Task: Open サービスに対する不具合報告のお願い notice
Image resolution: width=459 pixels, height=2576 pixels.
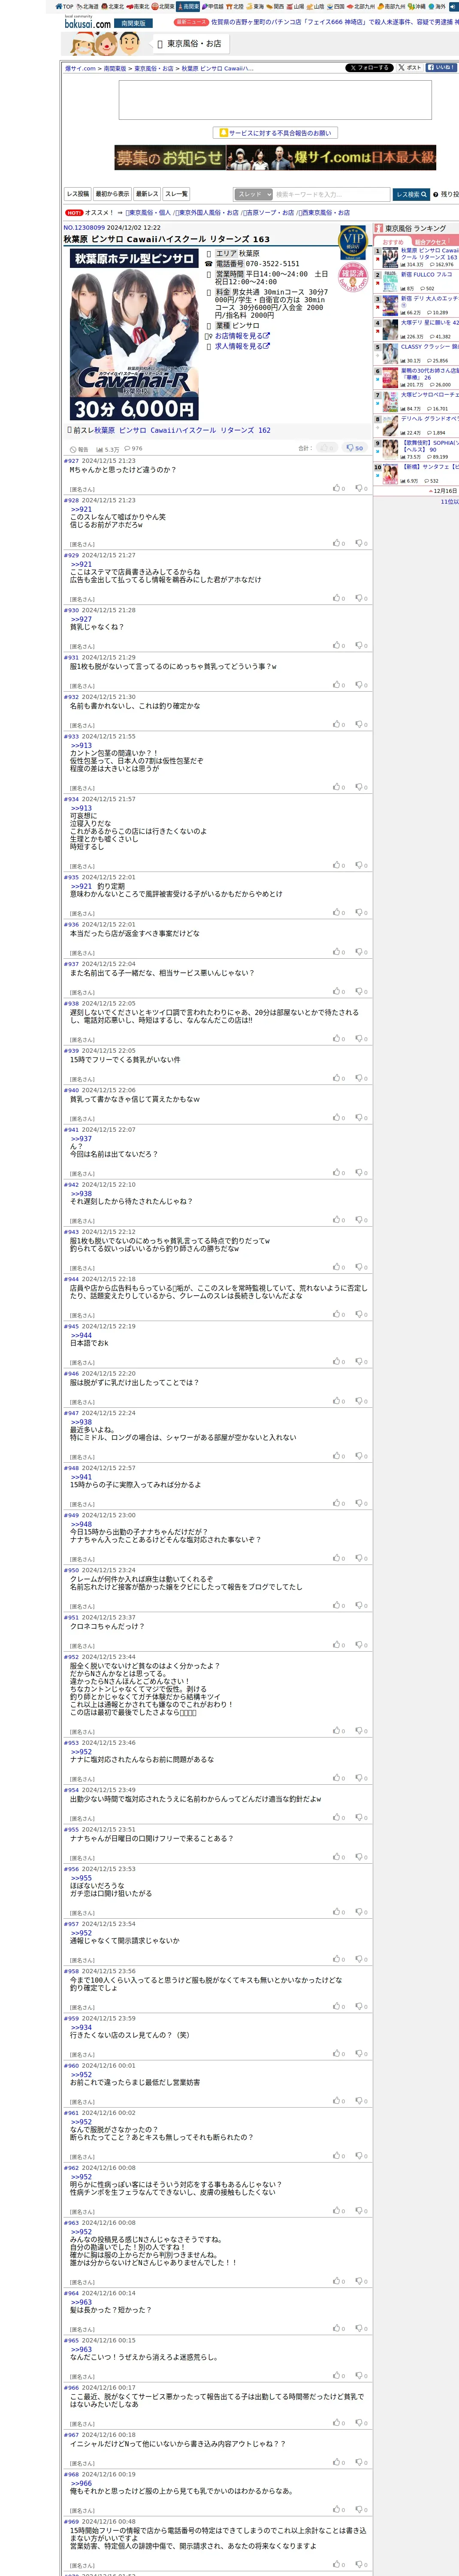Action: pyautogui.click(x=275, y=133)
